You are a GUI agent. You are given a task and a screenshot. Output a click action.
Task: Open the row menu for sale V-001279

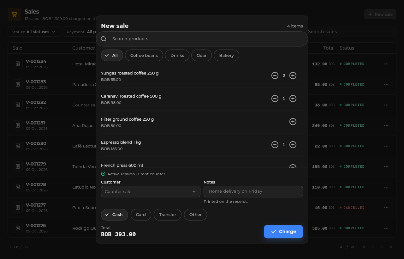386,166
